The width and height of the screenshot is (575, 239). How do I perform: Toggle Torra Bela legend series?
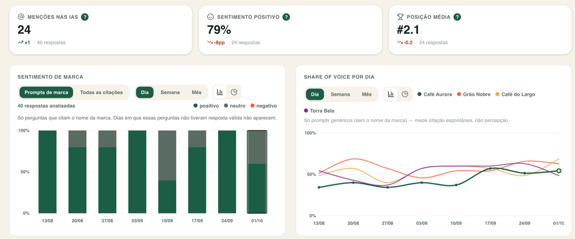(319, 111)
